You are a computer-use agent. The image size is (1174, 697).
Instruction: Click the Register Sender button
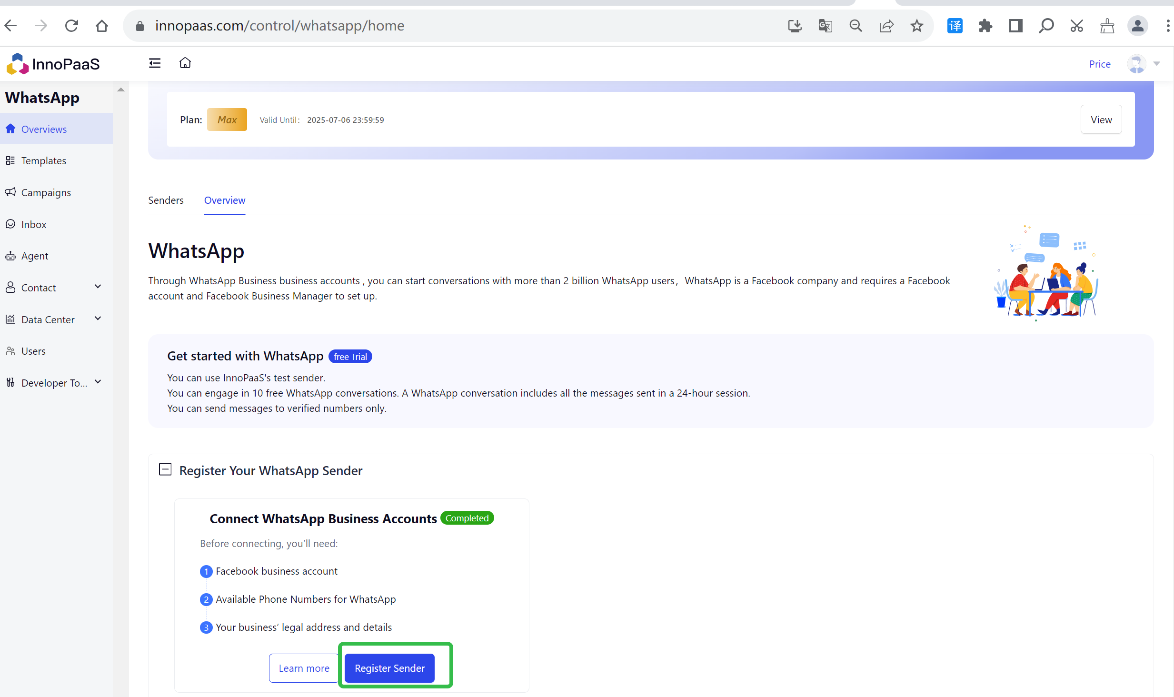coord(389,668)
